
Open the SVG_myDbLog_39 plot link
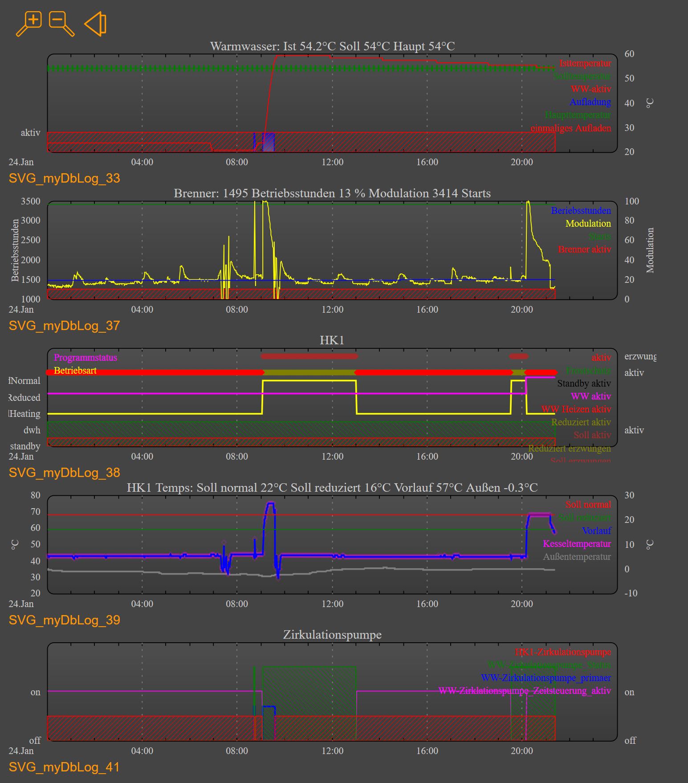pyautogui.click(x=65, y=620)
